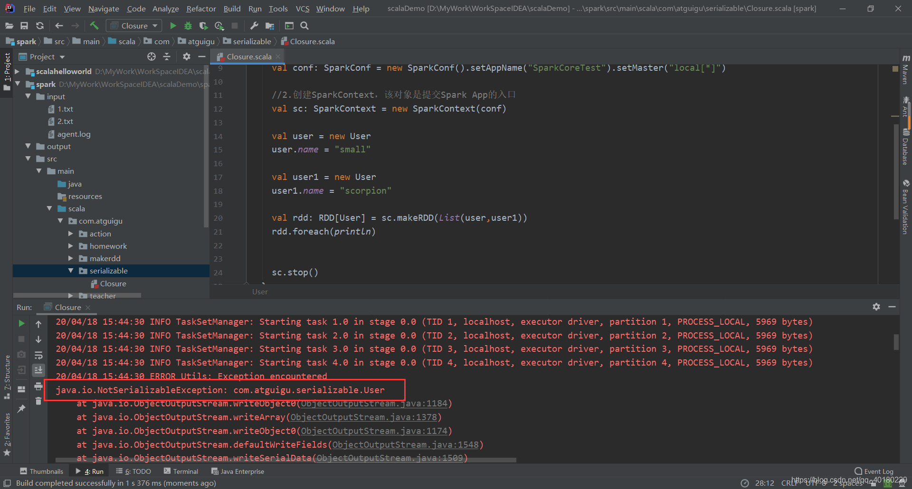Open settings with the wrench icon
Viewport: 912px width, 489px height.
[x=254, y=26]
